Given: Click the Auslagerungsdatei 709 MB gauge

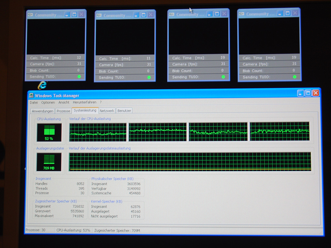Looking at the screenshot, I should (49, 162).
